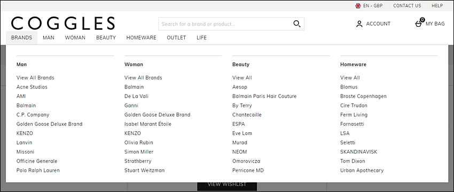Choose KENZO in Man column
This screenshot has width=454, height=192.
click(x=25, y=133)
